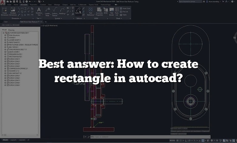Select the Multiple Dimension tool

(13, 11)
